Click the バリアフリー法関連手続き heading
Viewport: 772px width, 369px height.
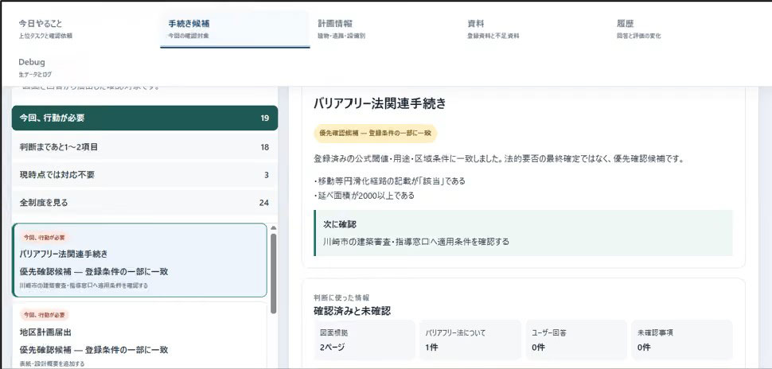(380, 103)
